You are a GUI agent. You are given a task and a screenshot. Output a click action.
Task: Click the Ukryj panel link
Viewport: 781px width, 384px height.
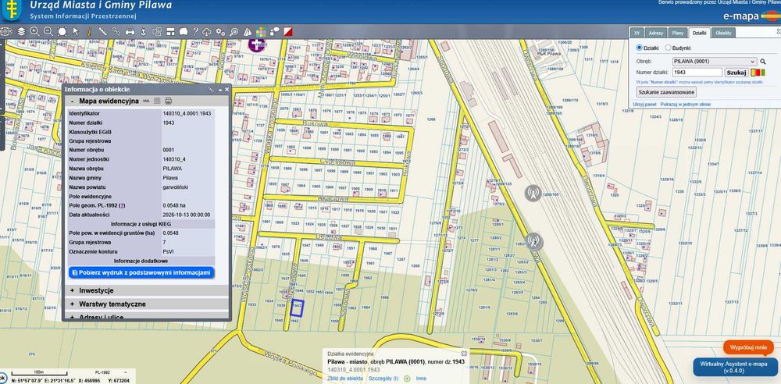pos(644,105)
